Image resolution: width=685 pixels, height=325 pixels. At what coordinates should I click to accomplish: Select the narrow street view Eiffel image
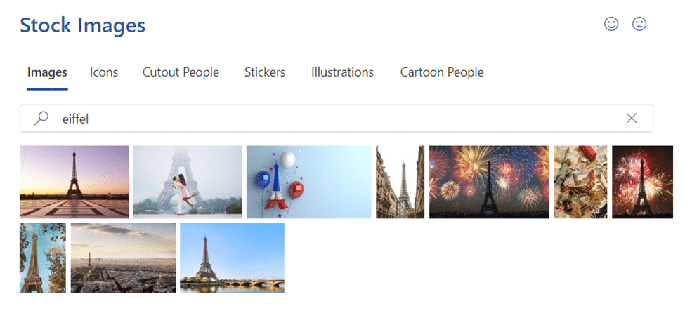click(x=400, y=182)
